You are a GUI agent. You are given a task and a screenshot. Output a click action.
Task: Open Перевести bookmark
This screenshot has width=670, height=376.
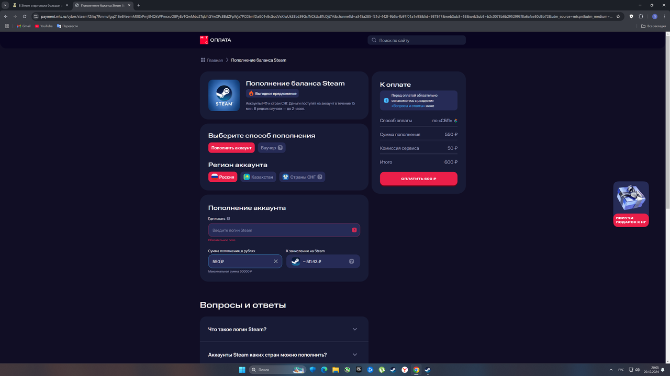(67, 26)
